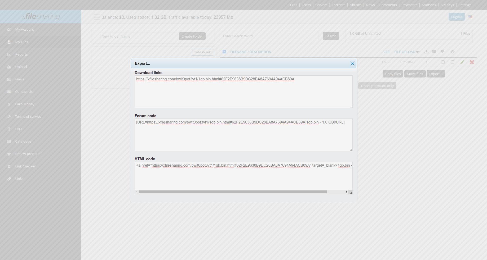Viewport: 487px width, 260px height.
Task: Click the Logout button
Action: click(x=457, y=17)
